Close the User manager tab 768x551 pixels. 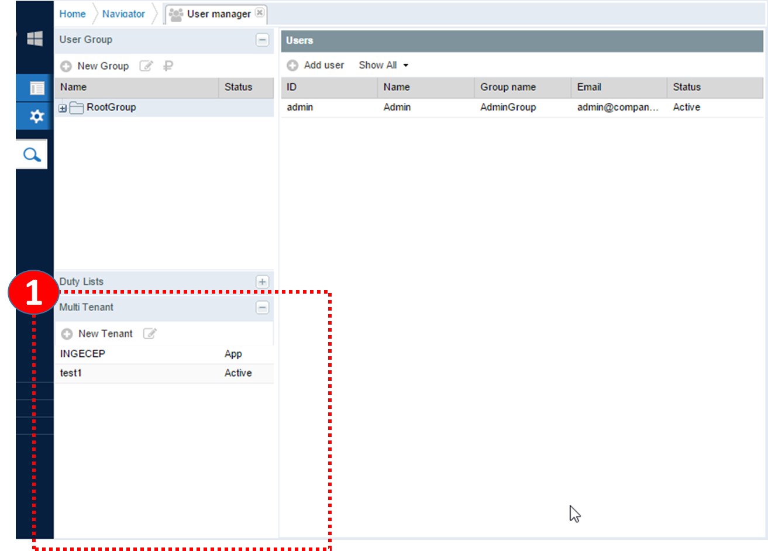point(260,12)
